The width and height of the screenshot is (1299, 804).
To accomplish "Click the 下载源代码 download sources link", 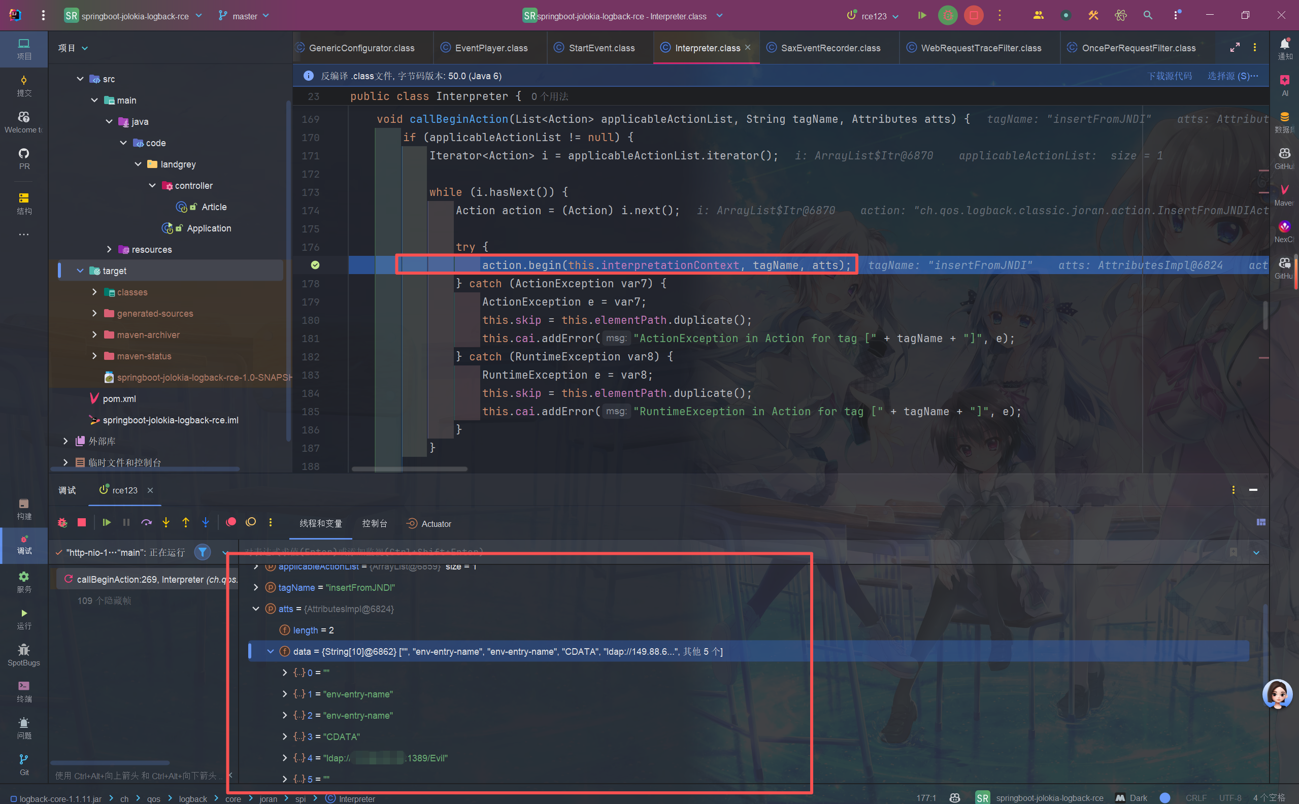I will (x=1169, y=76).
